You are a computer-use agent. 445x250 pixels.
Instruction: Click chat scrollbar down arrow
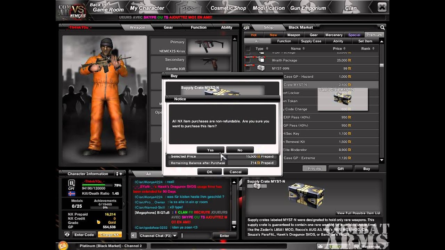pos(234,227)
